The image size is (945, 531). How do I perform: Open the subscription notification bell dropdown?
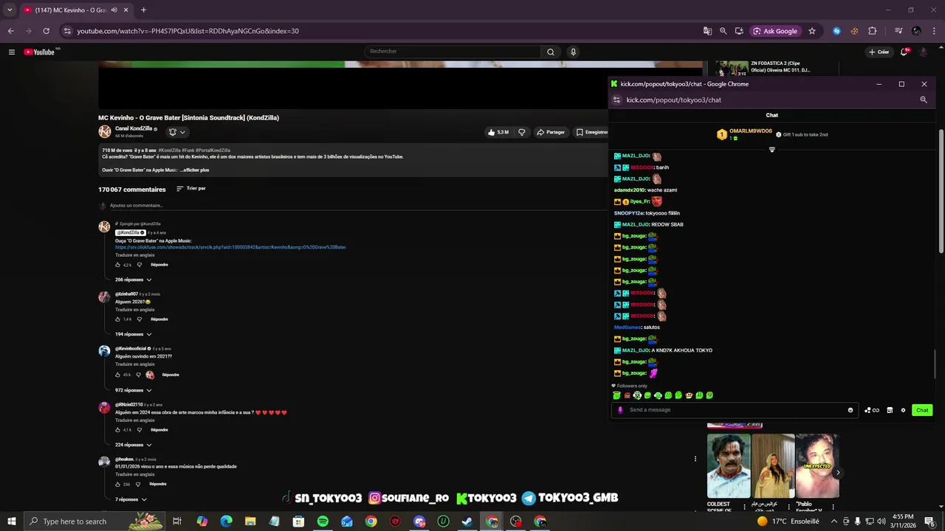tap(176, 132)
